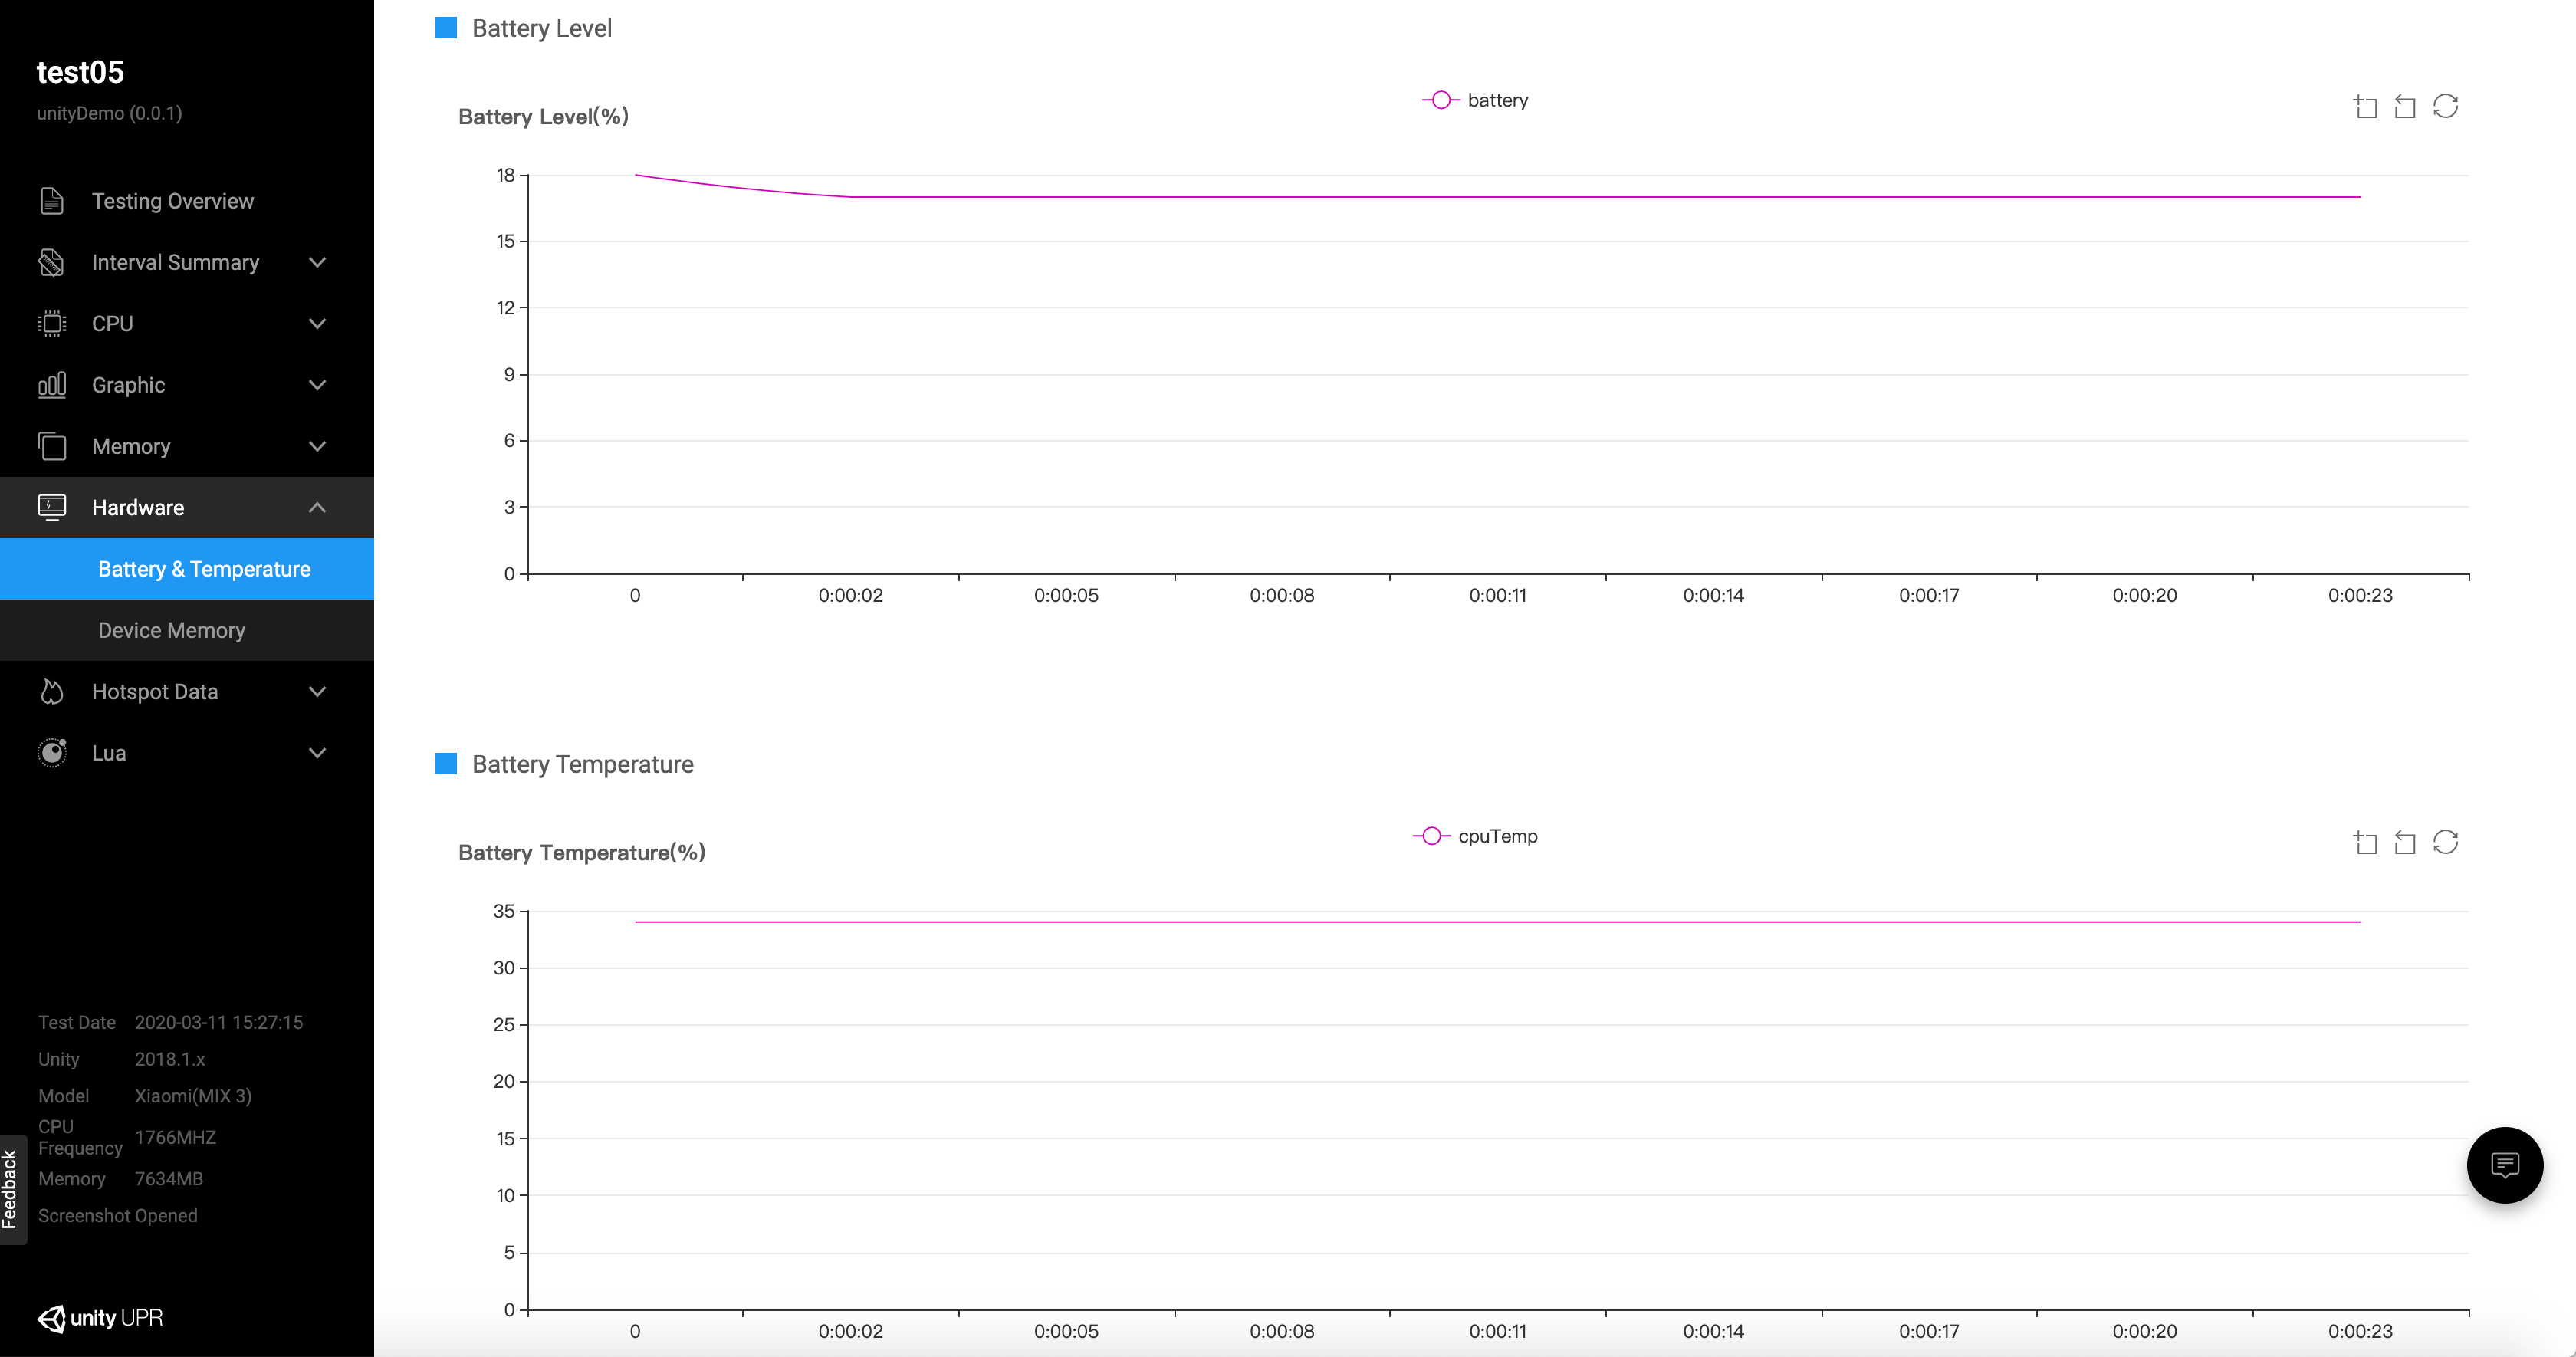Toggle the cpuTemp series legend
2576x1357 pixels.
point(1476,836)
